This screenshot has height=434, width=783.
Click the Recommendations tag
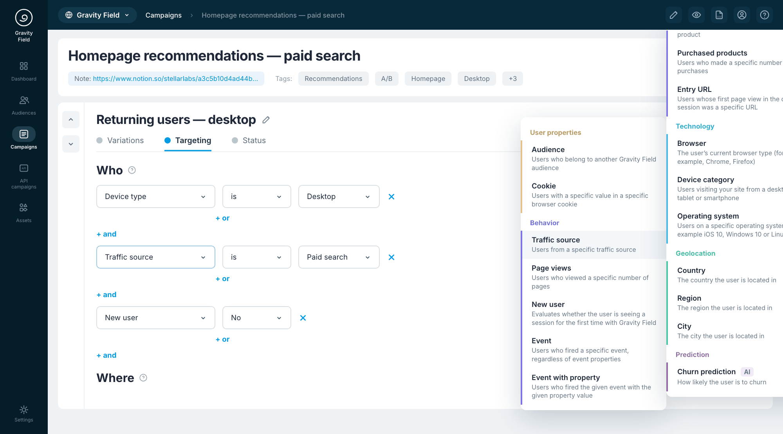(x=334, y=79)
